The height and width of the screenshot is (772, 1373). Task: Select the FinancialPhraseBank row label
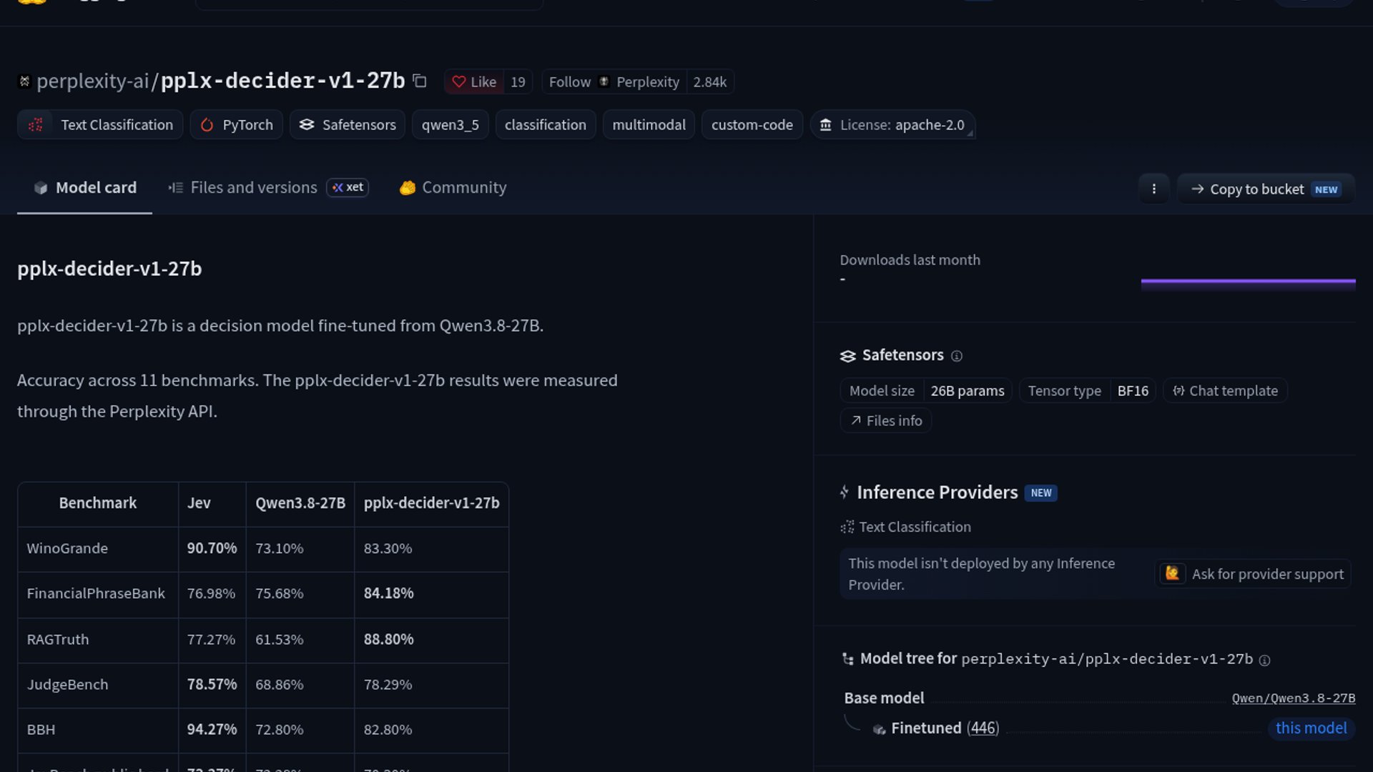click(x=96, y=593)
